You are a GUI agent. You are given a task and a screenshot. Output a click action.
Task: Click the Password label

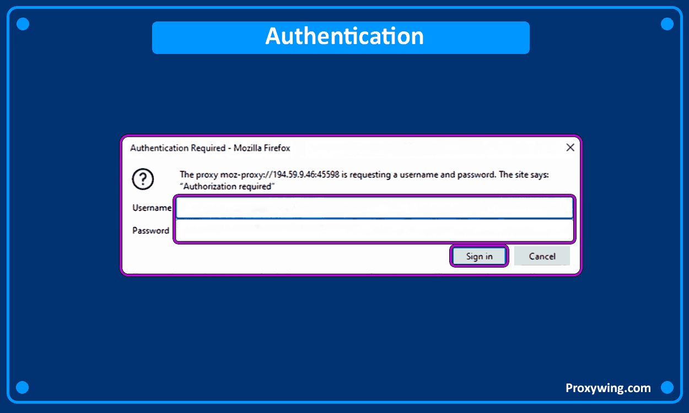pos(150,231)
